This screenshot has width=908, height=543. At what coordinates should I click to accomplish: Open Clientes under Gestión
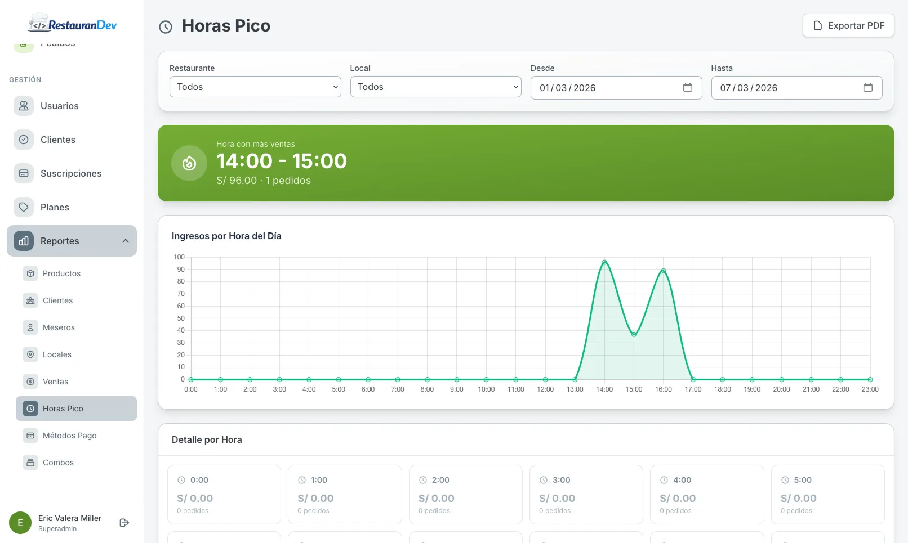[x=57, y=140]
